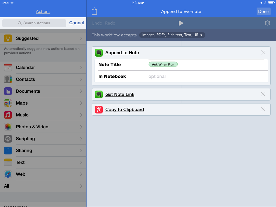The height and width of the screenshot is (207, 276).
Task: Tap the Ask When Run token
Action: [x=163, y=64]
